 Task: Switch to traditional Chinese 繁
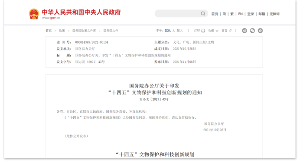point(232,14)
